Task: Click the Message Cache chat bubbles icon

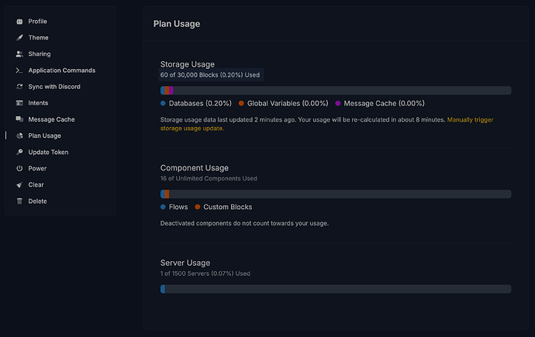Action: pyautogui.click(x=19, y=119)
